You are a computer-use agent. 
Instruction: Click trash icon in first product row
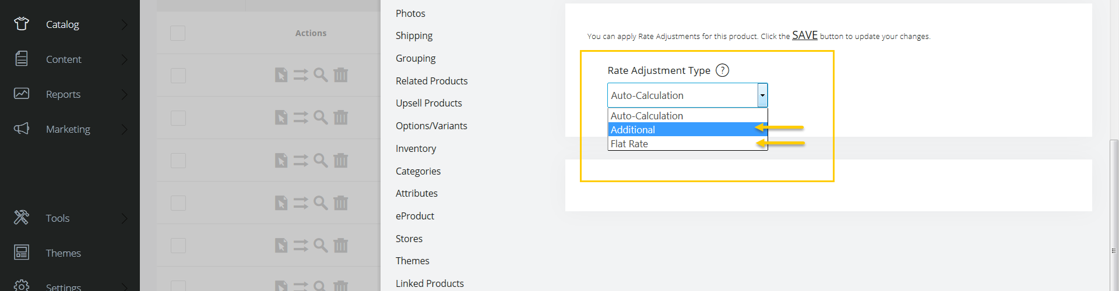pos(340,74)
